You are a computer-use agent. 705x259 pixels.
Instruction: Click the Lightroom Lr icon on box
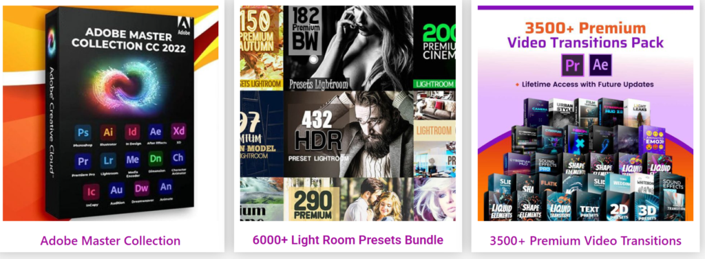pyautogui.click(x=108, y=160)
